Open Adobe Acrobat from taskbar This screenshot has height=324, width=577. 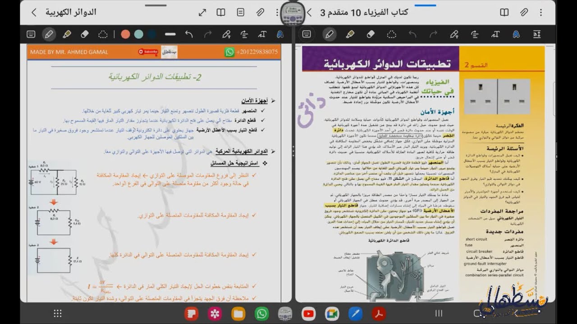tap(379, 314)
